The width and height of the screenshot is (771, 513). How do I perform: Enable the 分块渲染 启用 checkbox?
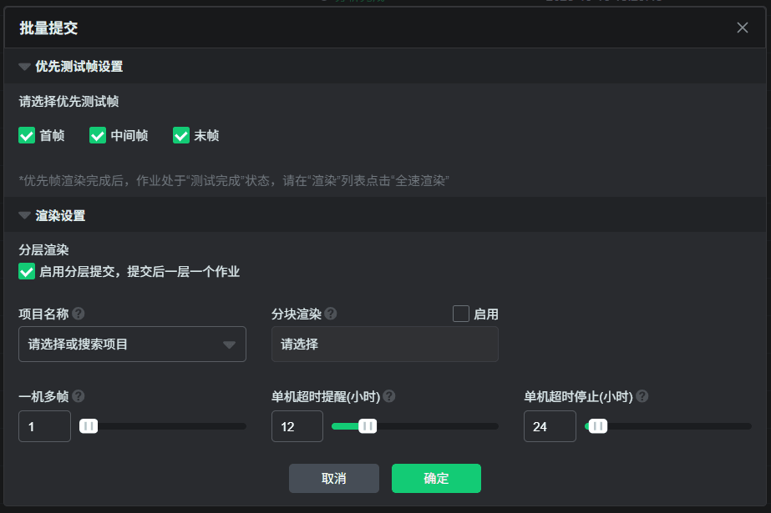[x=461, y=314]
